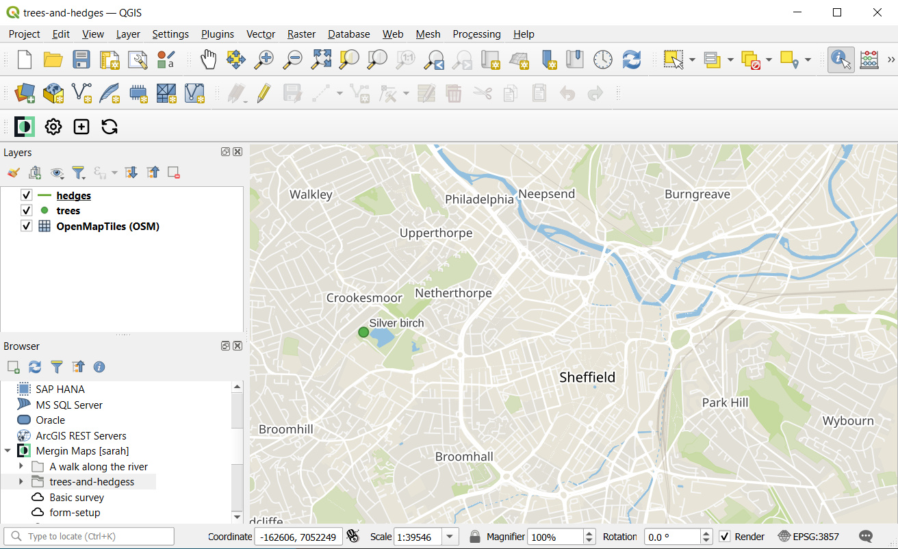Viewport: 898px width, 549px height.
Task: Click the Zoom Full extent icon
Action: pos(320,60)
